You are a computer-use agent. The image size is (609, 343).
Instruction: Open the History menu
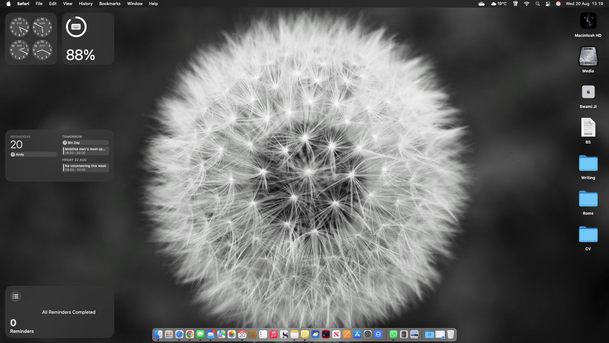click(x=86, y=4)
